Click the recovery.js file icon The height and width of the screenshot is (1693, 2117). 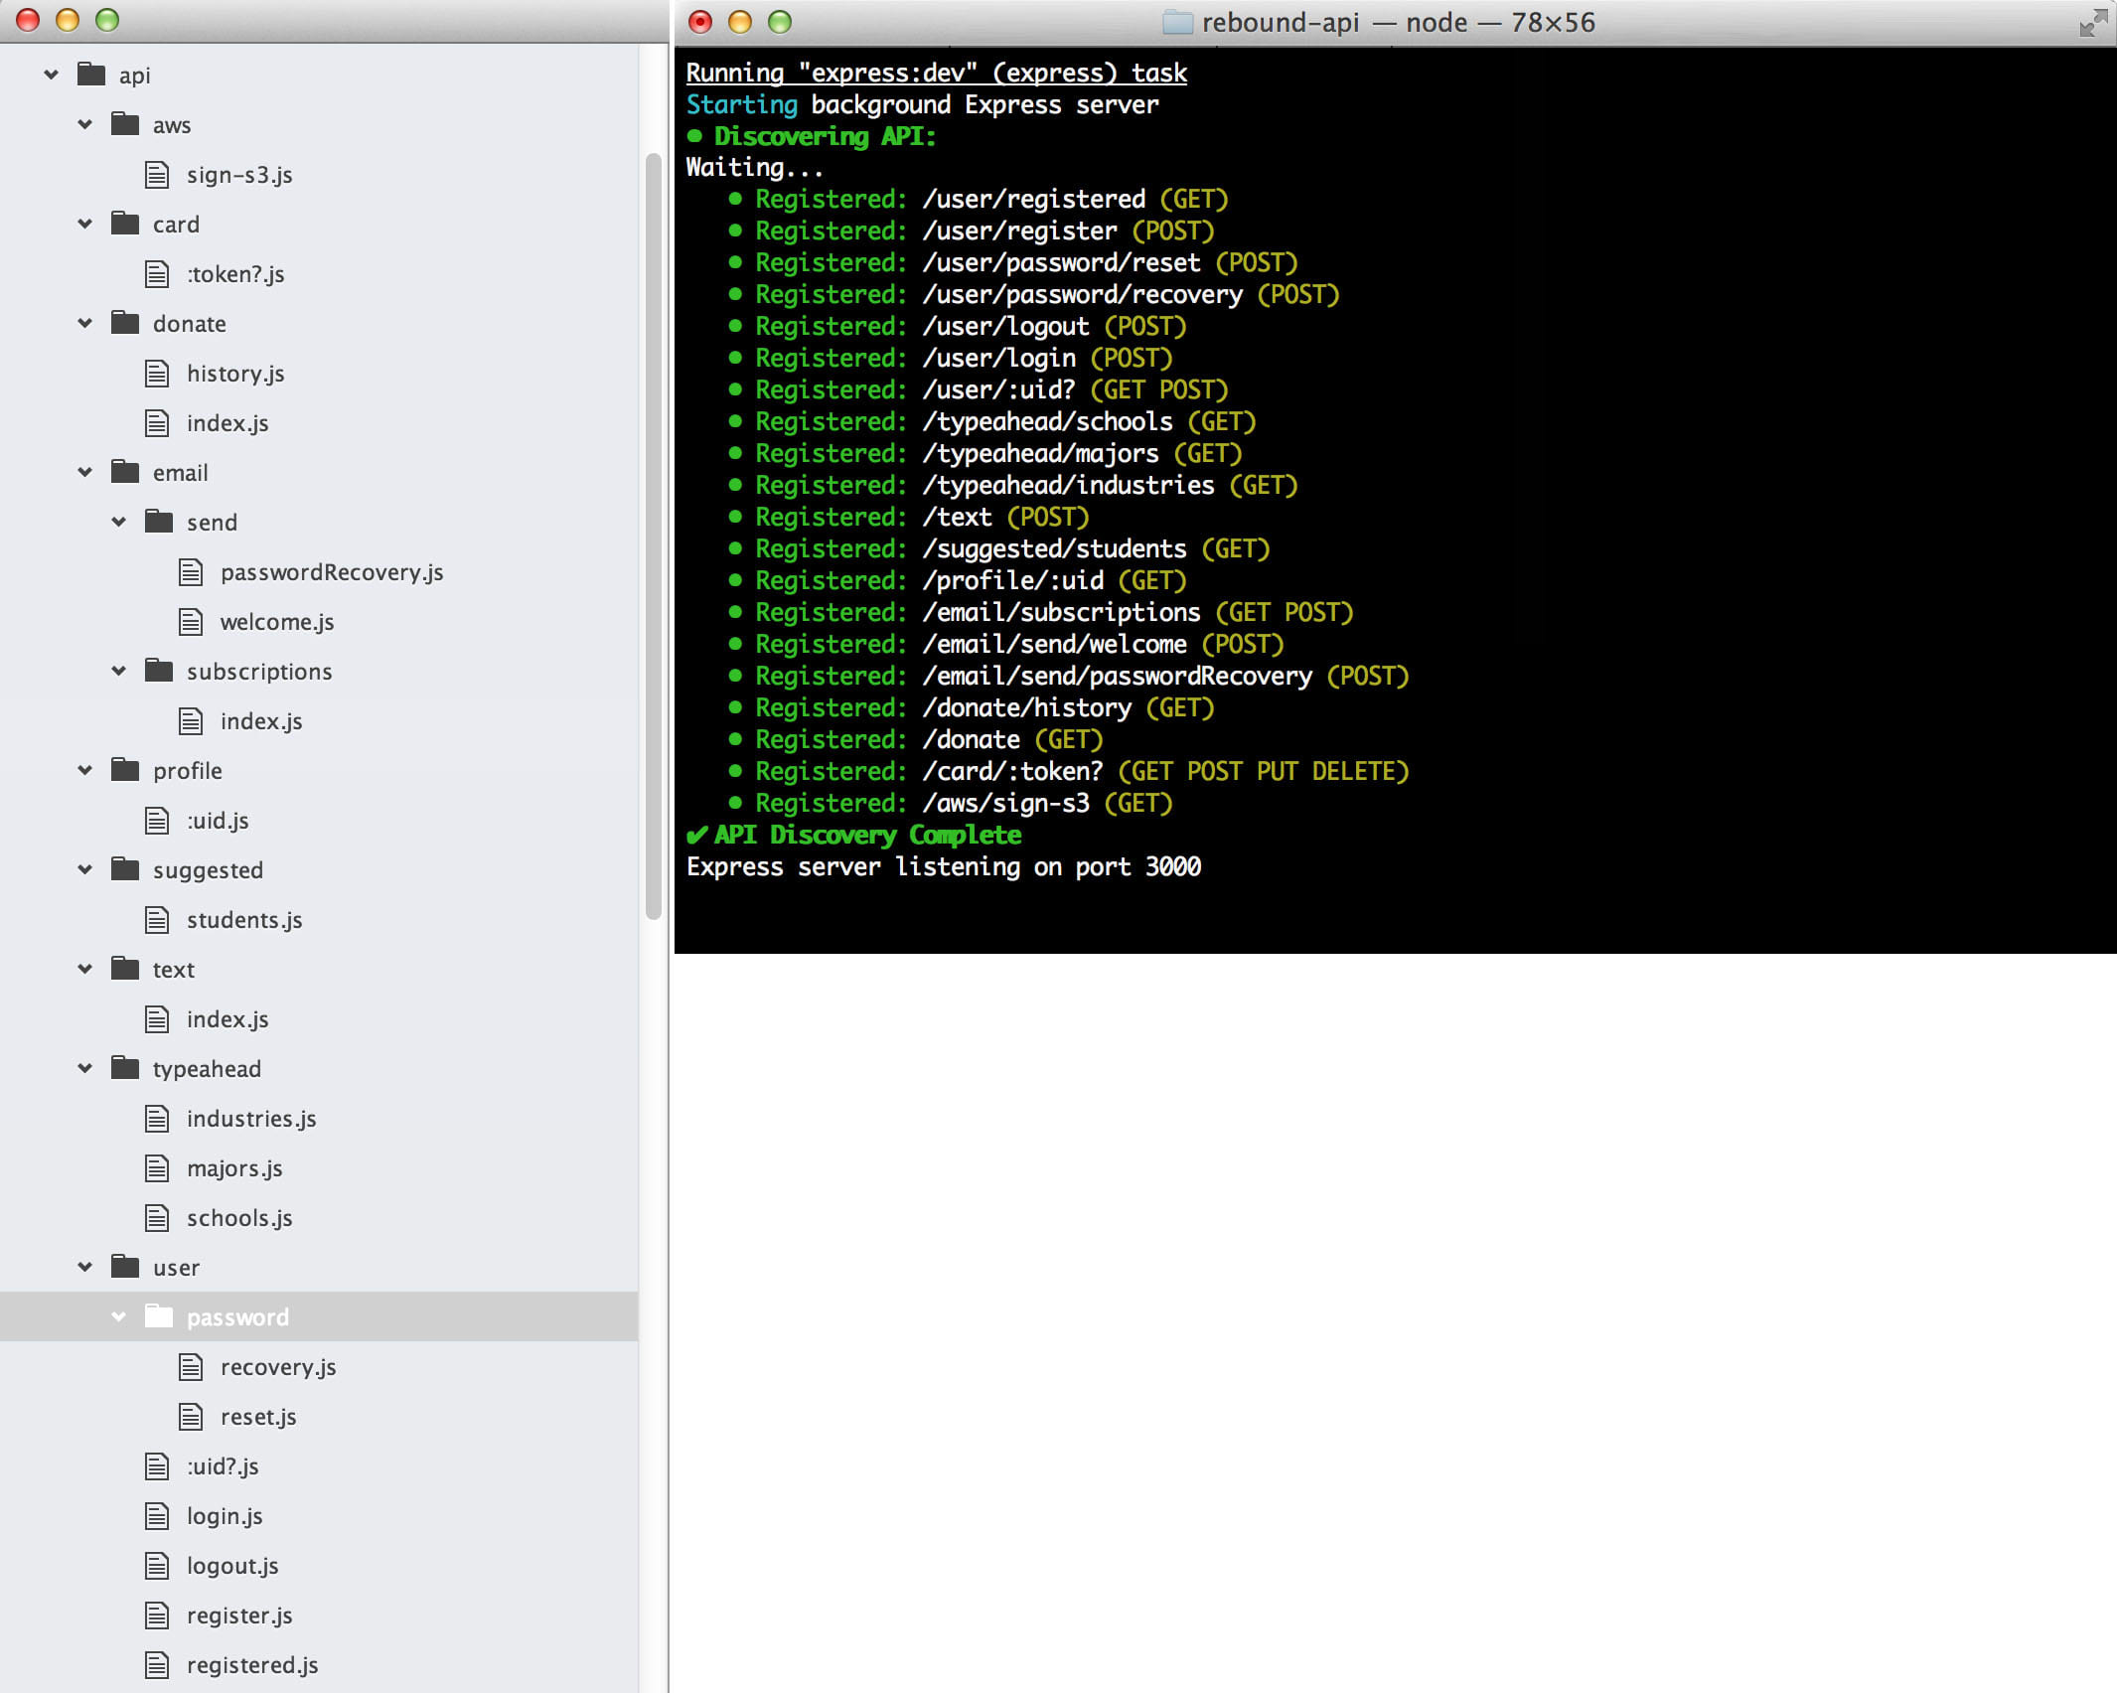point(191,1367)
